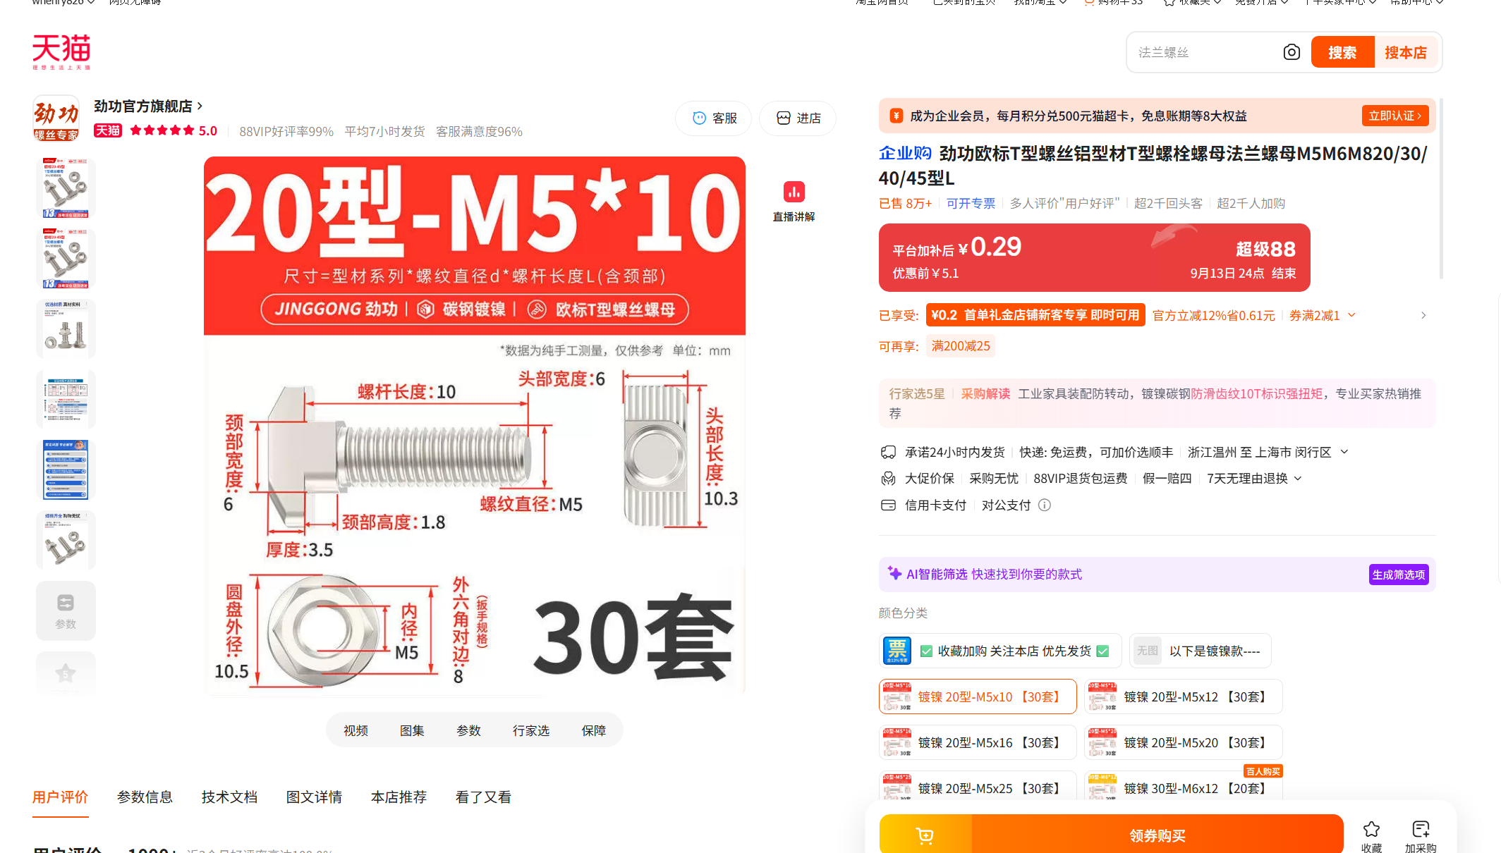Viewport: 1501px width, 853px height.
Task: Switch to the 用户评价 tab
Action: pyautogui.click(x=61, y=797)
